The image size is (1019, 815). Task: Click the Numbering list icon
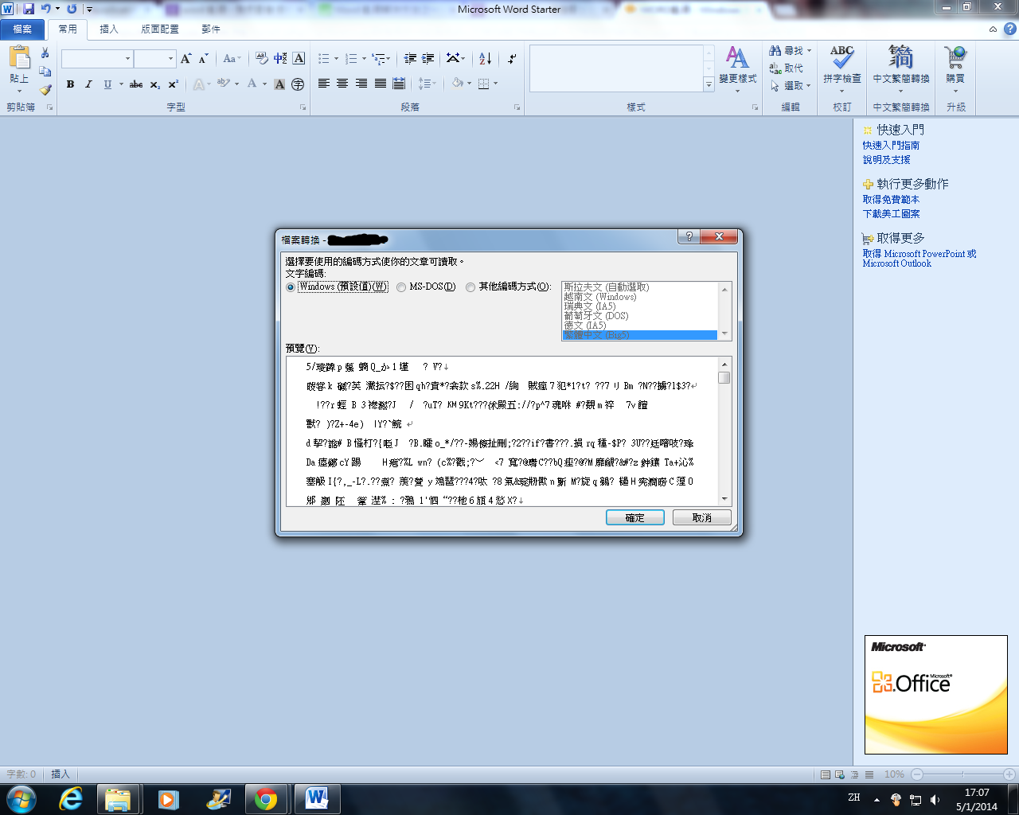[352, 59]
